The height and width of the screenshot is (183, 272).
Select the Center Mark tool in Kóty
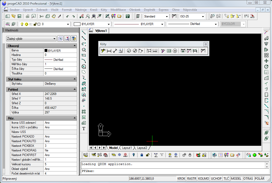pos(175,51)
